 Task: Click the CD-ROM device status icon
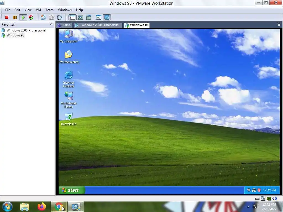click(263, 198)
